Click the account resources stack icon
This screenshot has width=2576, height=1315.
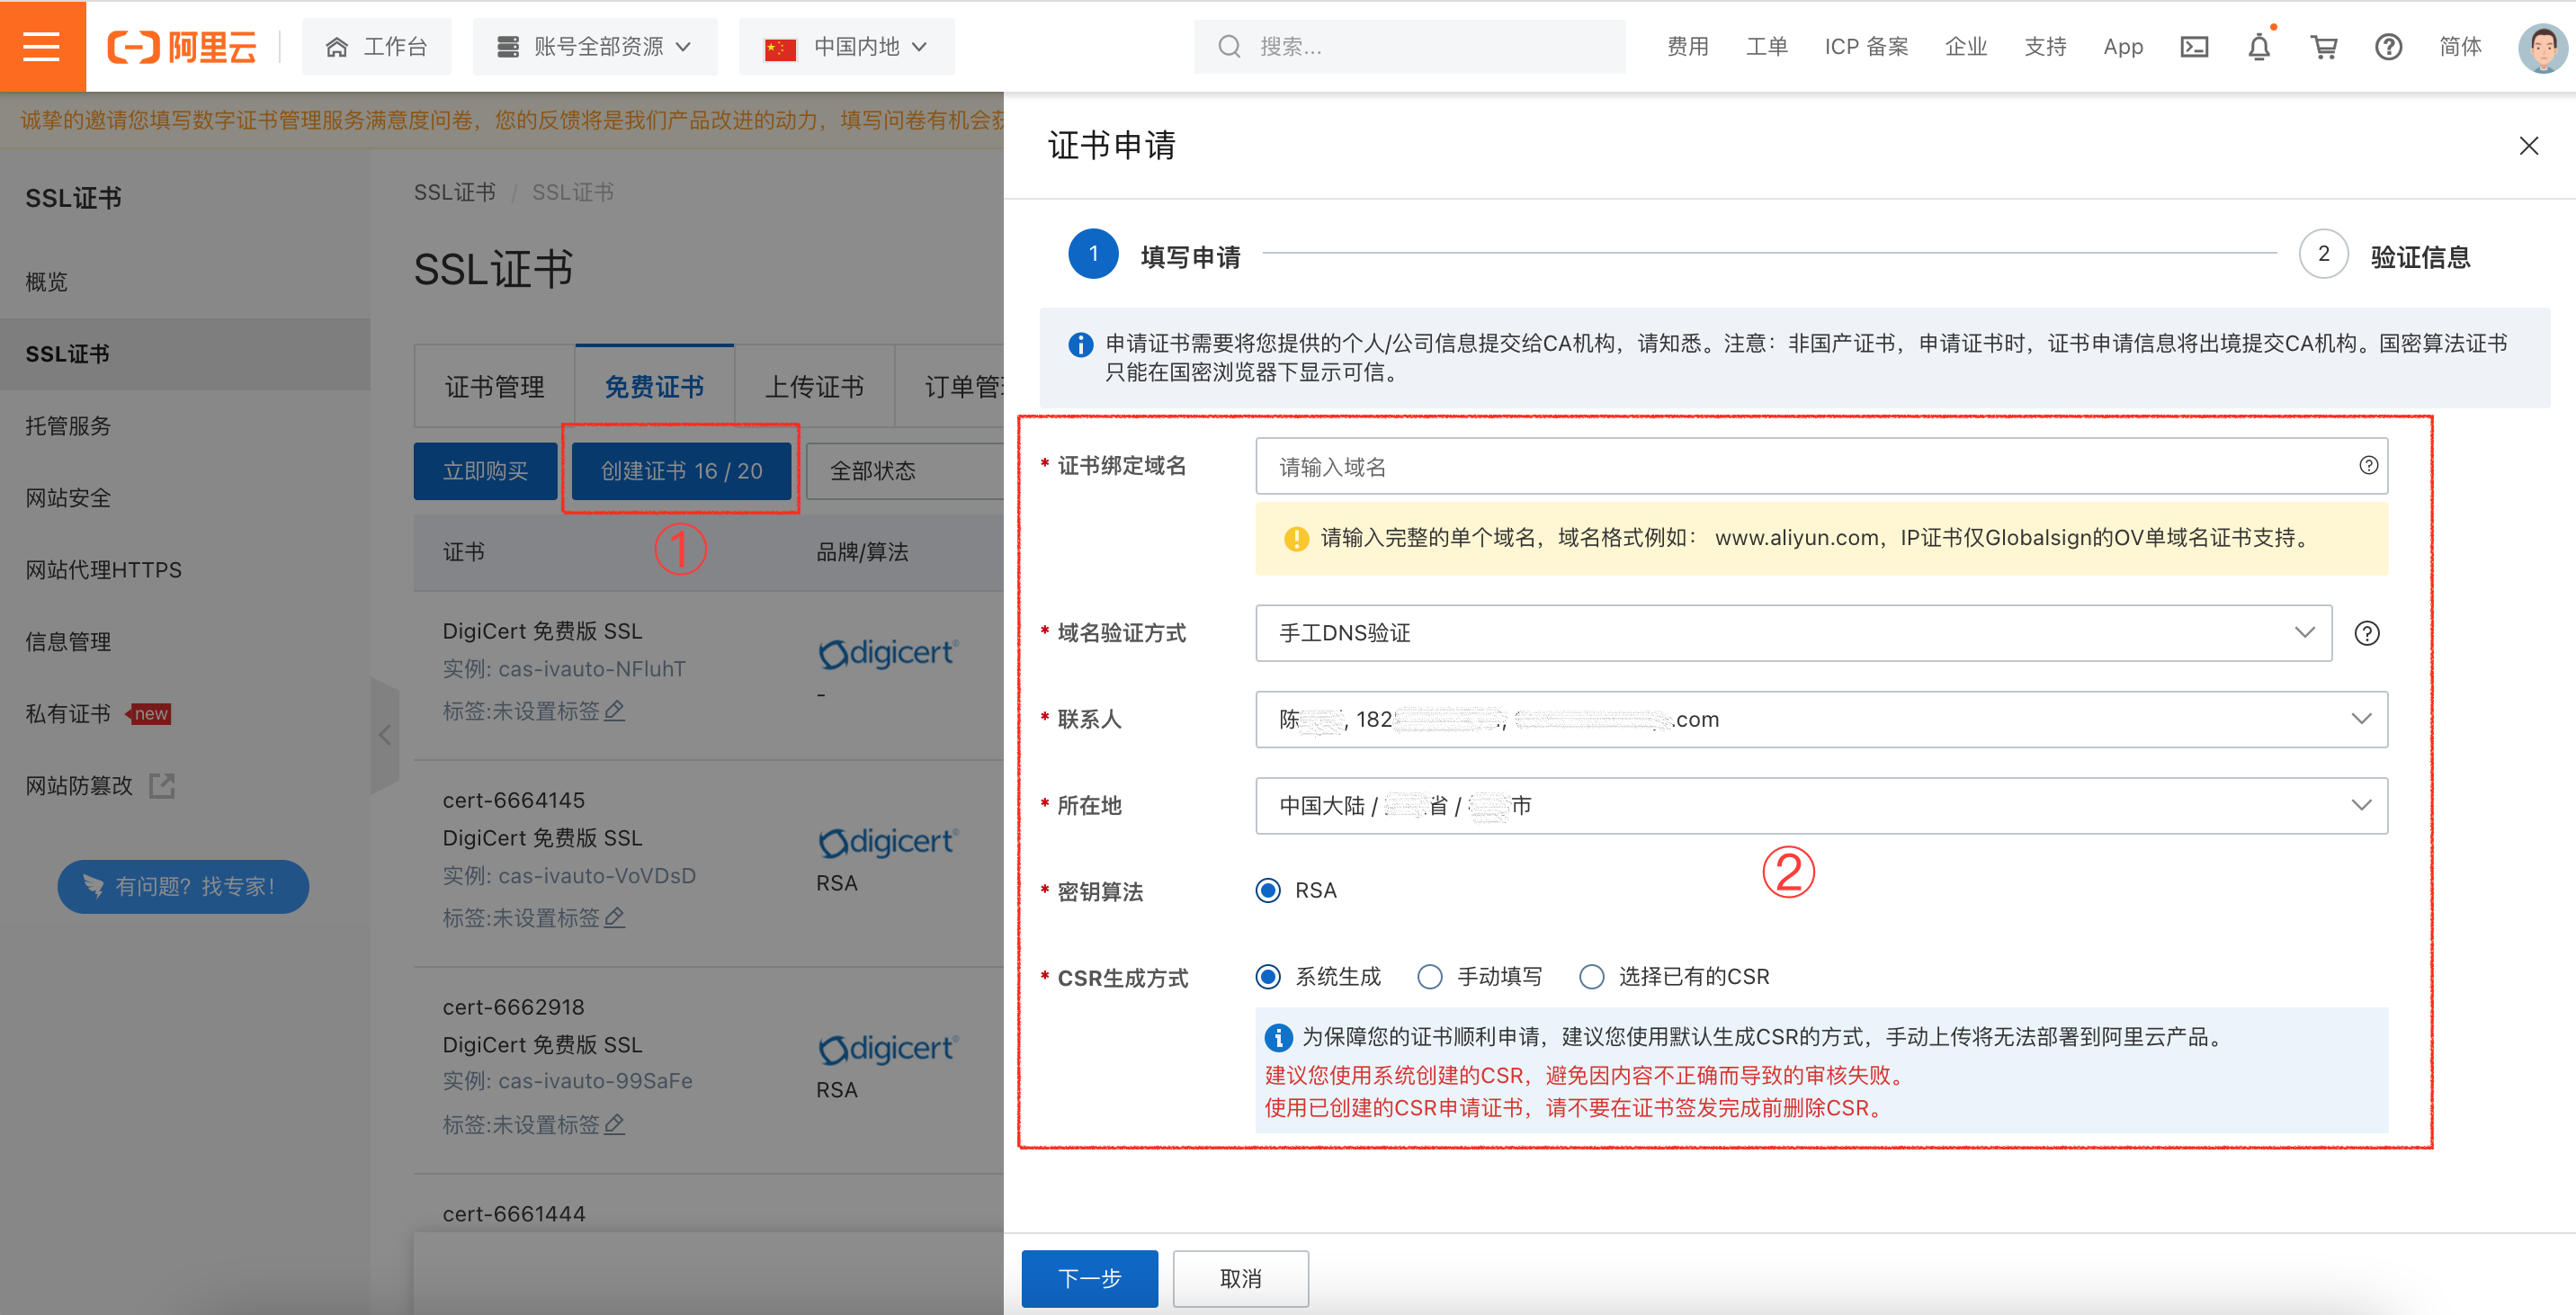508,47
